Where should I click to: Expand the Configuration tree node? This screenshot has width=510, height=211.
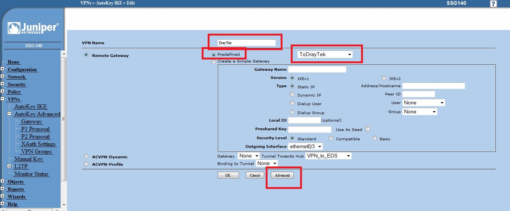tap(2, 69)
